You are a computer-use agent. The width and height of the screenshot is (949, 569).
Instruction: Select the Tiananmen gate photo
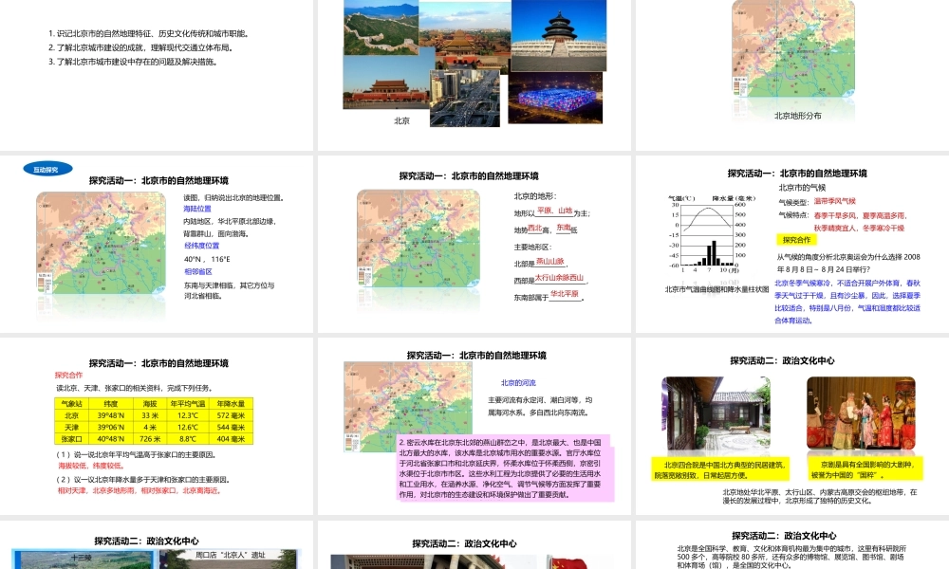pos(388,83)
